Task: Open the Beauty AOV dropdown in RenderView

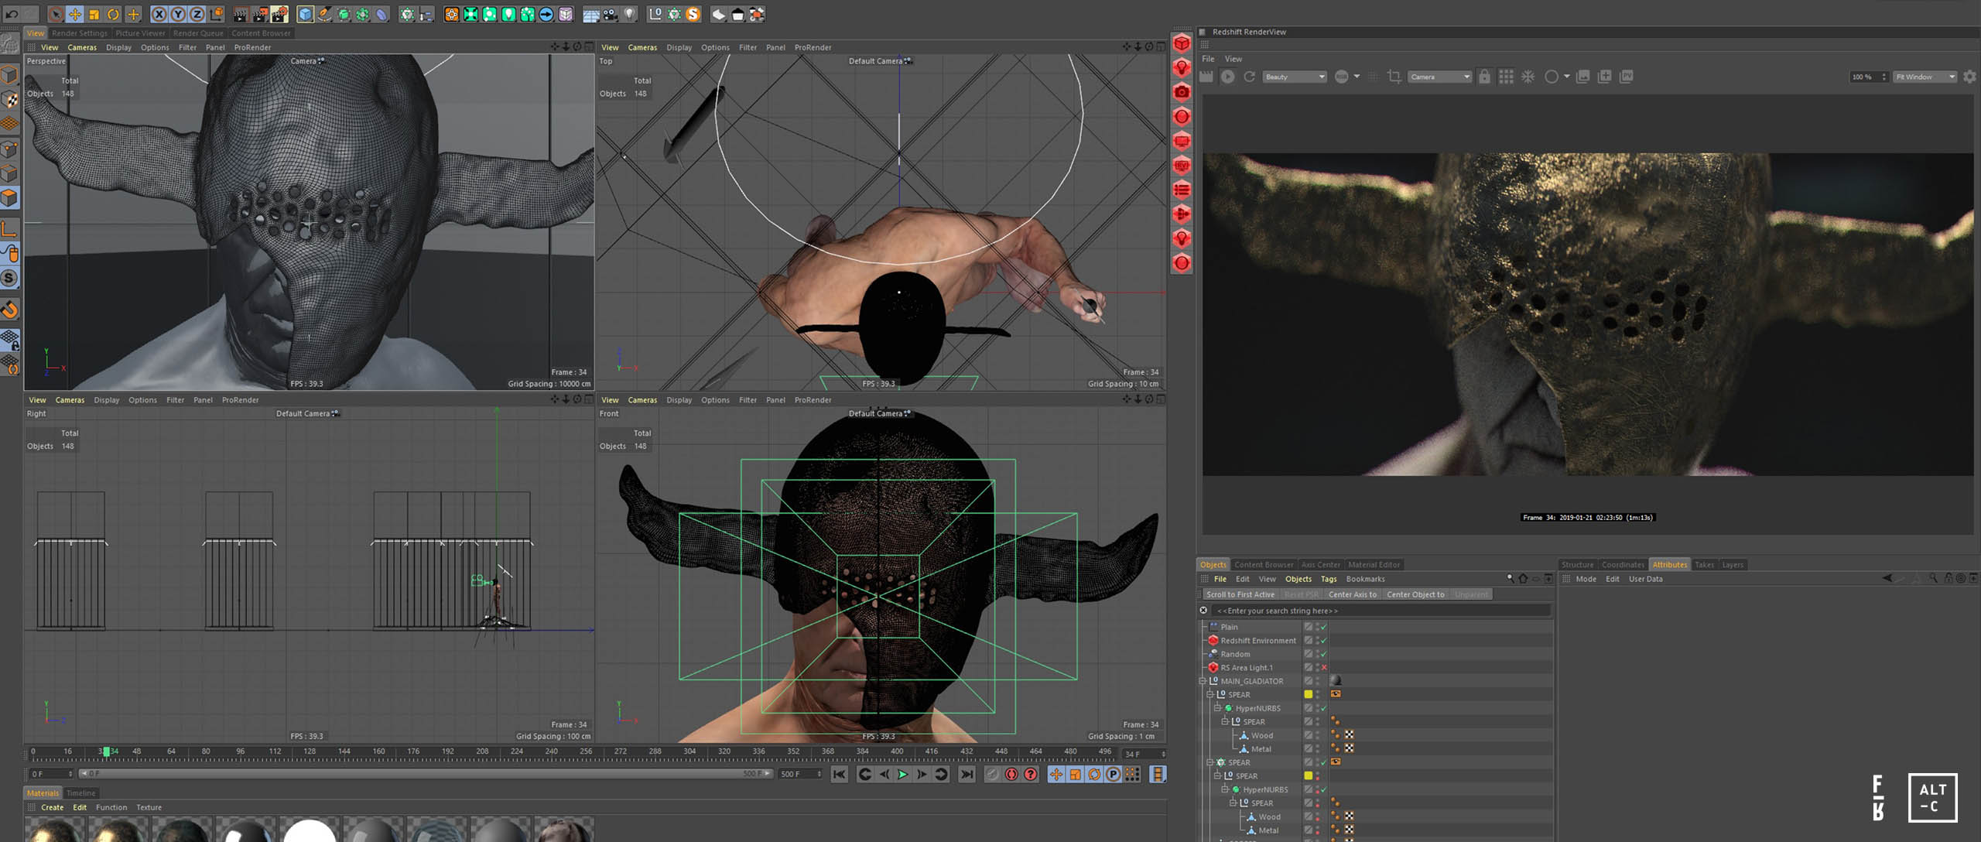Action: [x=1295, y=77]
